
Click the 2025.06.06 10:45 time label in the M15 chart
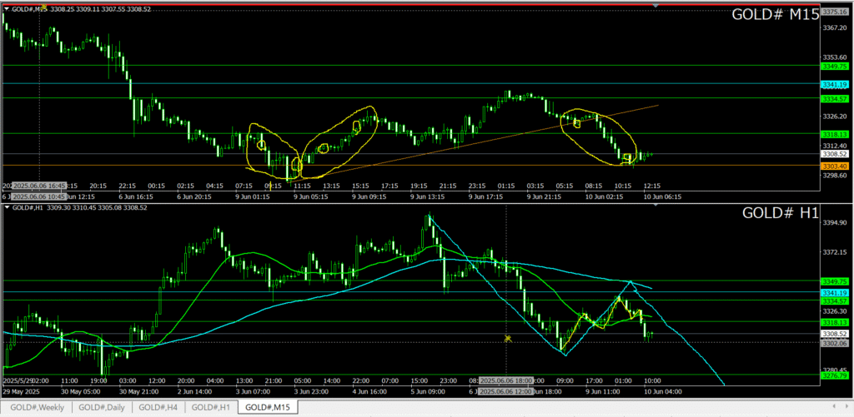39,196
